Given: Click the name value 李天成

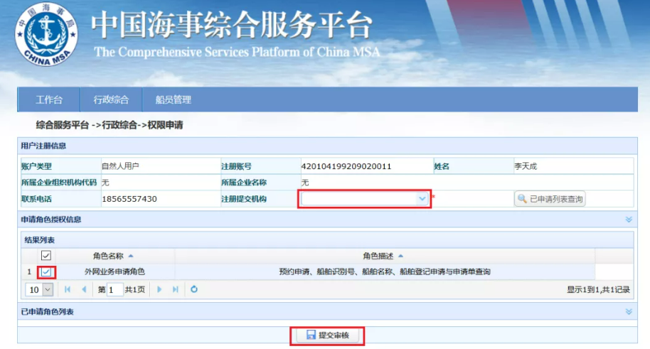Looking at the screenshot, I should pos(526,166).
